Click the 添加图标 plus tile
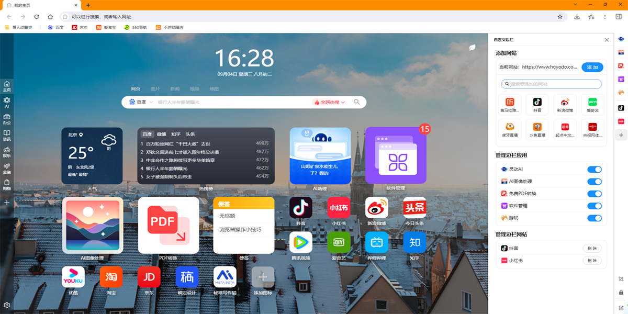The image size is (628, 314). click(x=263, y=277)
